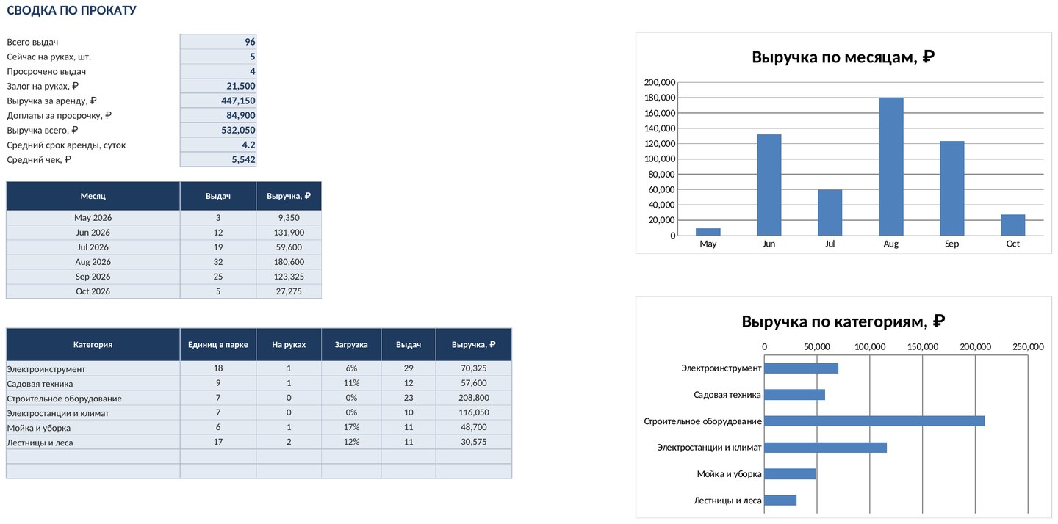
Task: Select the Sep bar in the monthly chart
Action: pos(952,189)
